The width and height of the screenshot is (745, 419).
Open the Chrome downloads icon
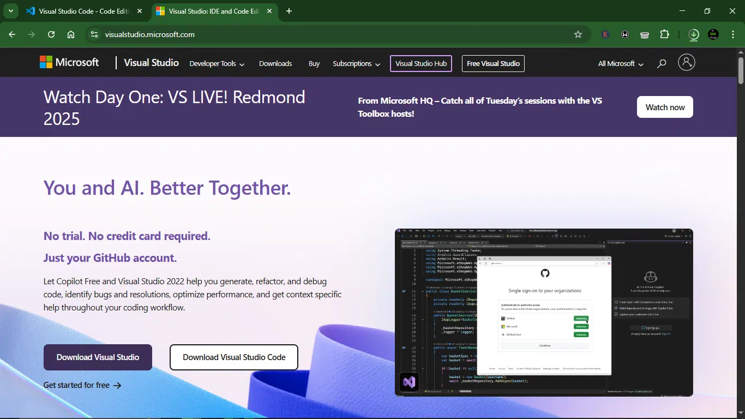point(694,34)
